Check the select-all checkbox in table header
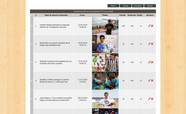186x114 pixels. click(32, 15)
